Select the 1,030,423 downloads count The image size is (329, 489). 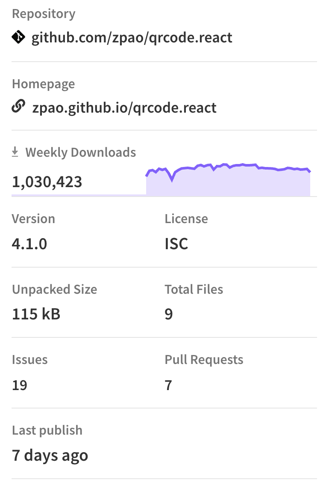(x=47, y=182)
